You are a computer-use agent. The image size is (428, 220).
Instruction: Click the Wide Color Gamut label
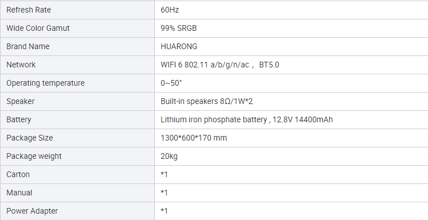click(38, 28)
